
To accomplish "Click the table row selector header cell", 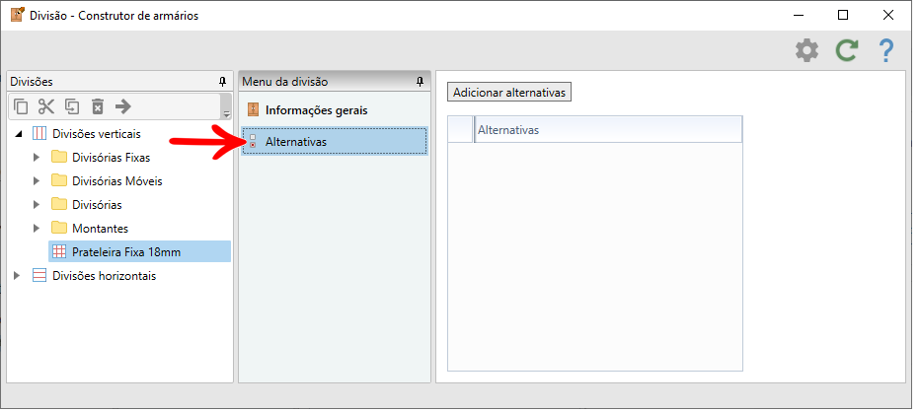I will click(x=460, y=129).
